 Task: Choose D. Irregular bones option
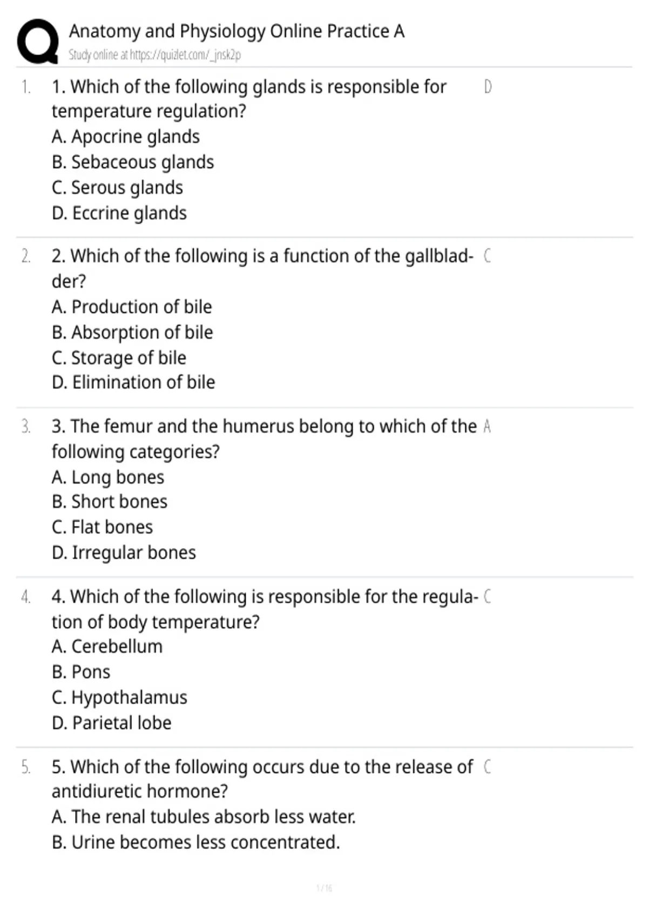(124, 552)
